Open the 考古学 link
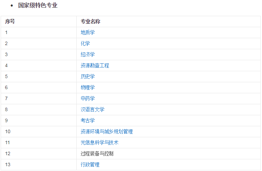The height and width of the screenshot is (171, 262). pos(88,121)
